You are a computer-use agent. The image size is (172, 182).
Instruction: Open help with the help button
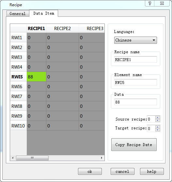click(x=152, y=171)
